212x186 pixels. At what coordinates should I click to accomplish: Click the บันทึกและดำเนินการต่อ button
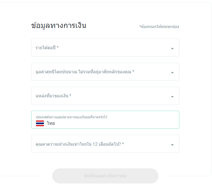coord(105,176)
